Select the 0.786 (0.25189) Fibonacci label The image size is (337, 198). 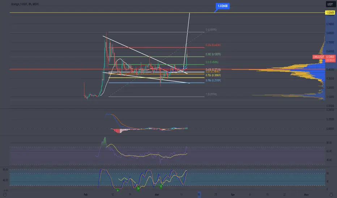point(213,81)
